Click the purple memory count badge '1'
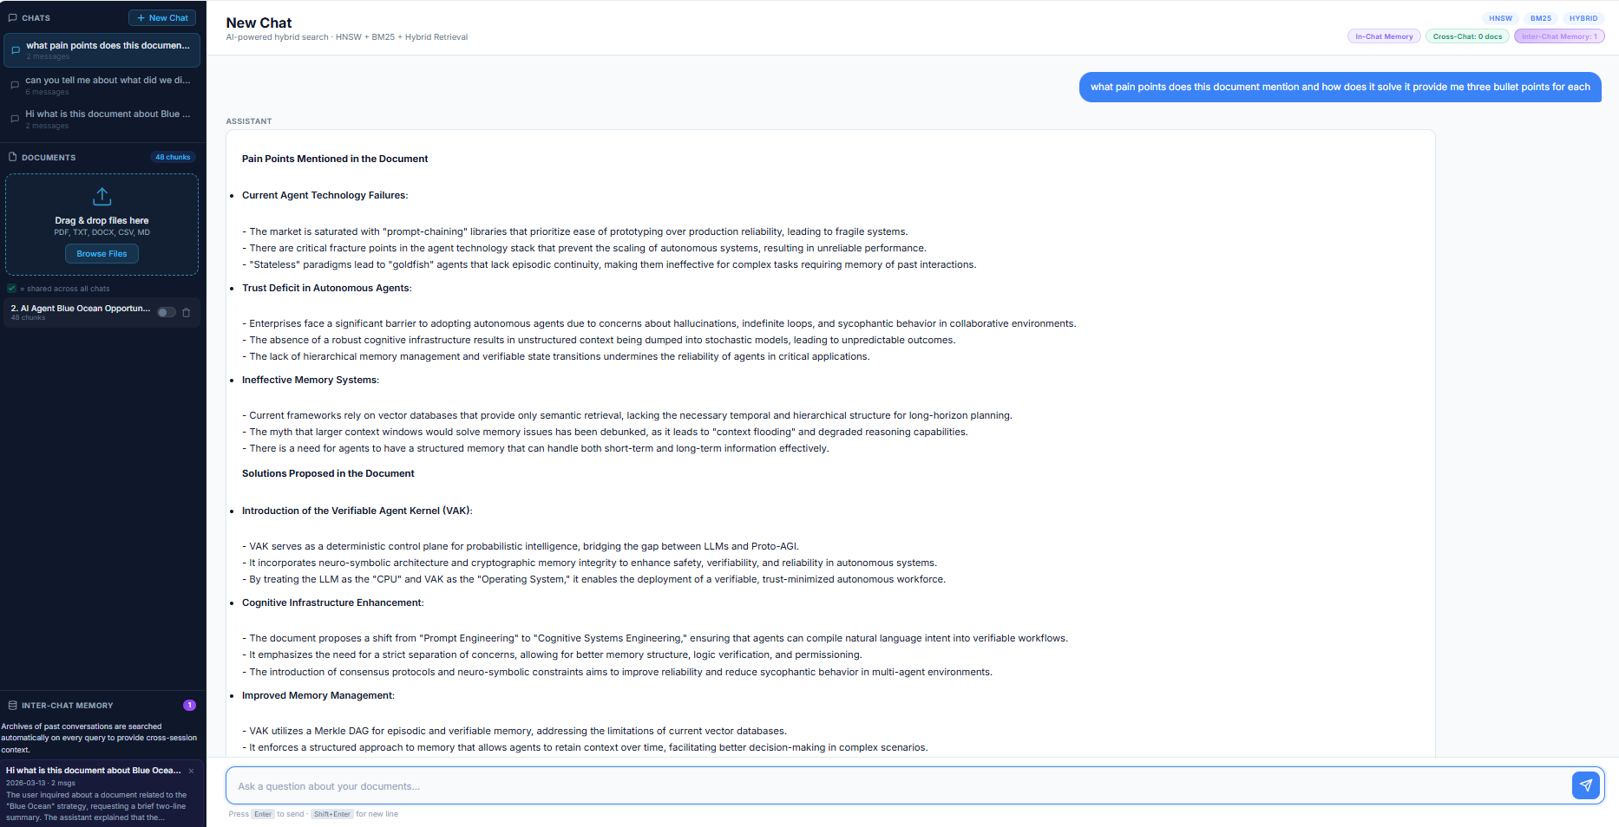This screenshot has height=827, width=1619. (189, 706)
